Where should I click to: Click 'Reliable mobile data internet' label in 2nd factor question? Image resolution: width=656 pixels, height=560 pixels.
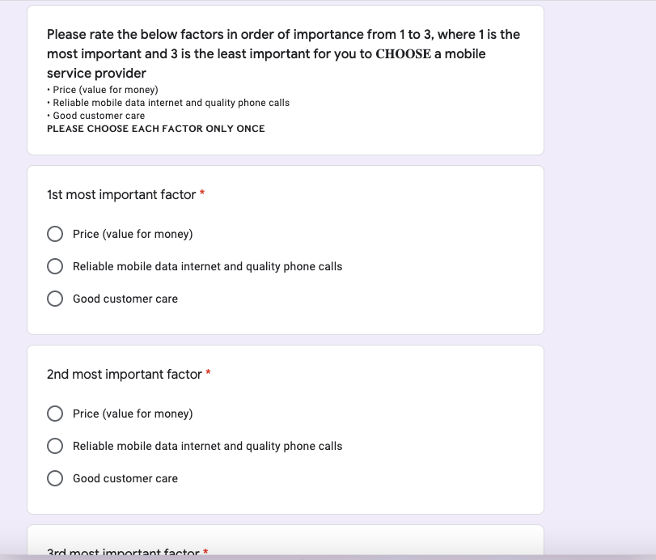click(x=207, y=446)
